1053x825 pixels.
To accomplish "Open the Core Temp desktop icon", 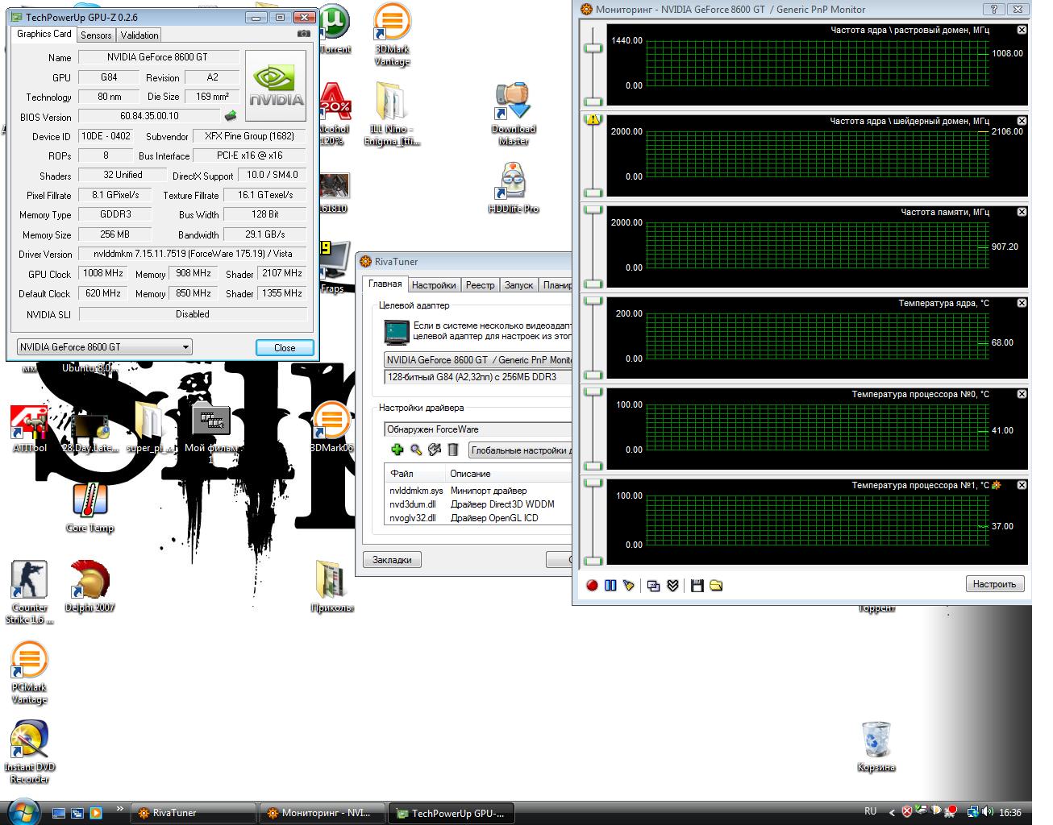I will 90,508.
